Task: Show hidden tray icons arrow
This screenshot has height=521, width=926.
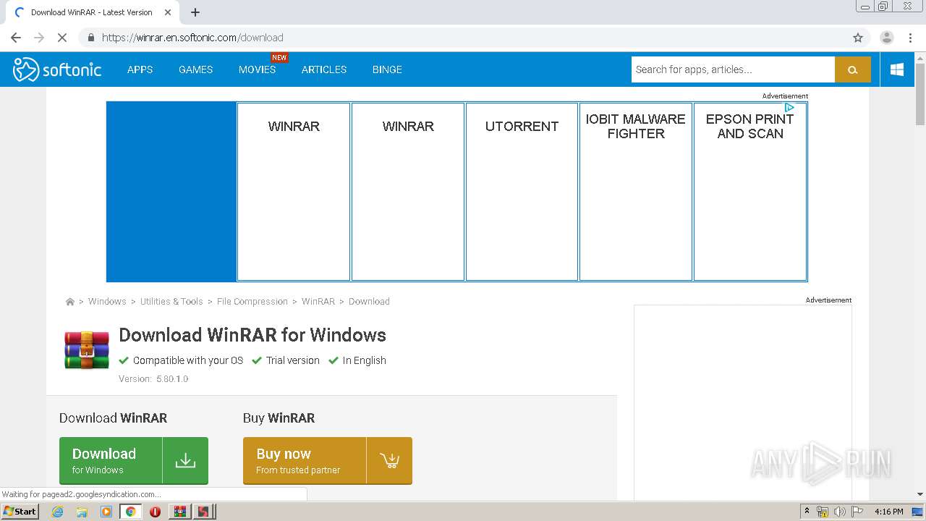Action: 807,512
